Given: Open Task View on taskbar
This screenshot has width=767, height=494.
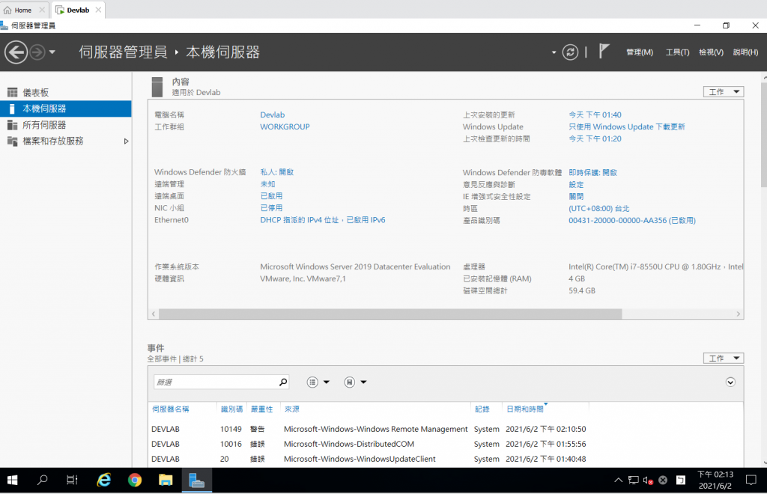Looking at the screenshot, I should [x=72, y=481].
